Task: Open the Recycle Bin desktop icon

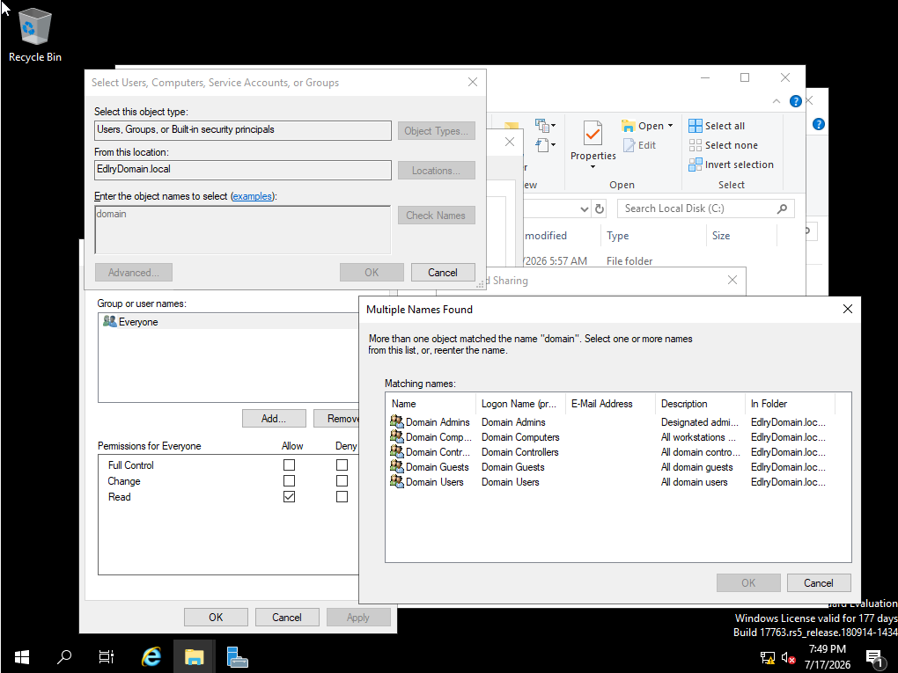Action: pyautogui.click(x=35, y=34)
